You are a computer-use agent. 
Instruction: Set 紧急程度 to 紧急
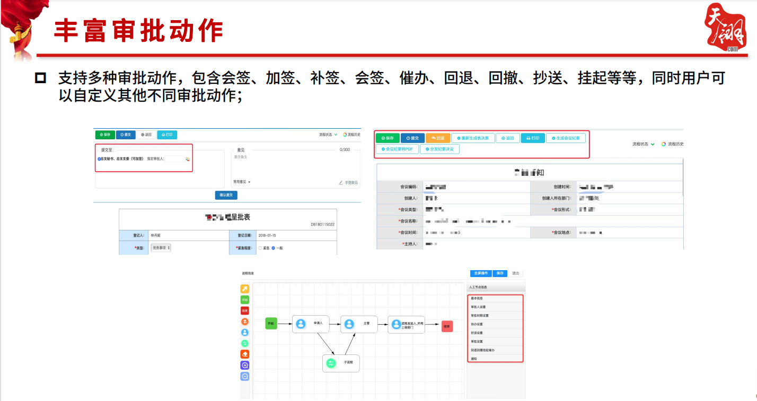[x=260, y=248]
